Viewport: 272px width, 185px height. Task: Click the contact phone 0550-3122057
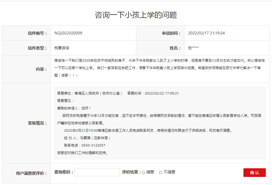pyautogui.click(x=93, y=145)
